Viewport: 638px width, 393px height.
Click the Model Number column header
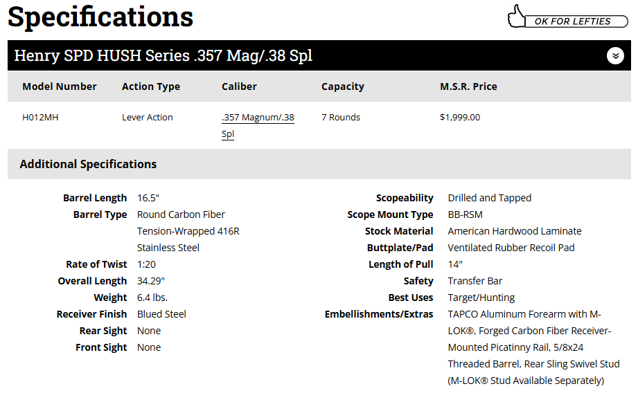pyautogui.click(x=60, y=86)
